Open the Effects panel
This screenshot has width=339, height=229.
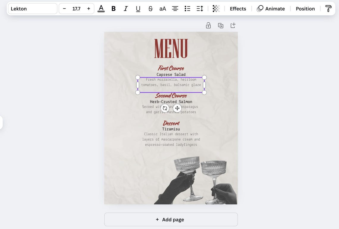pyautogui.click(x=238, y=8)
